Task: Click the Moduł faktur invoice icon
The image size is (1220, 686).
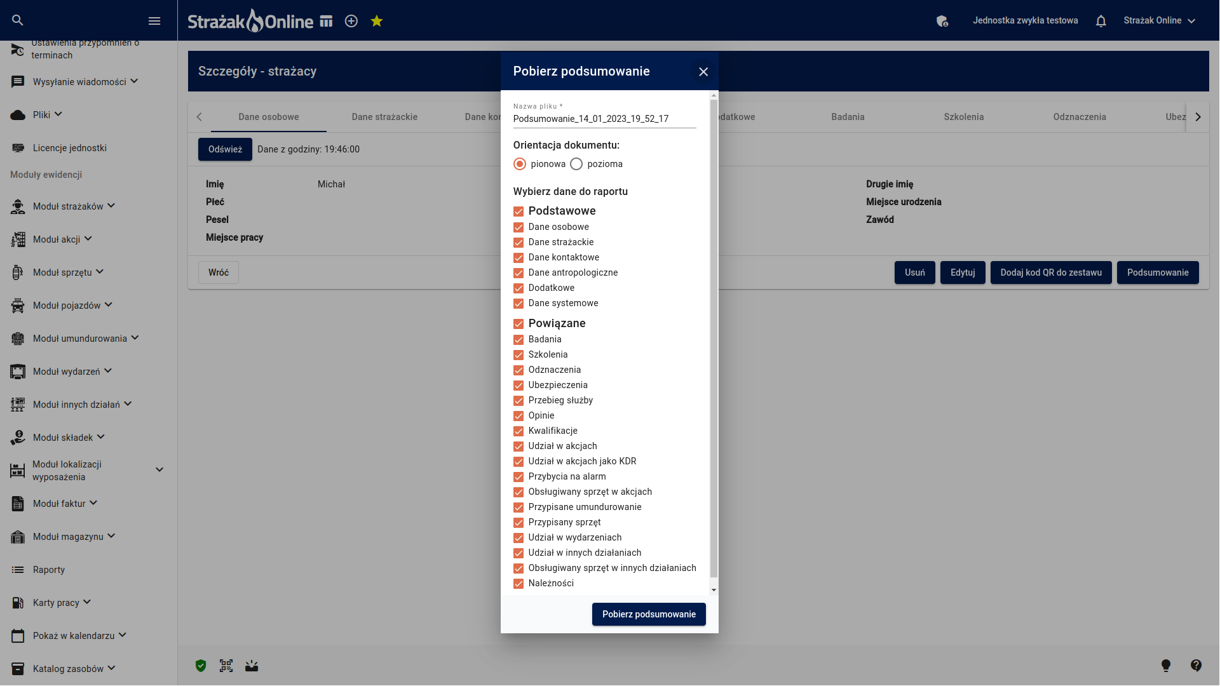Action: [18, 504]
